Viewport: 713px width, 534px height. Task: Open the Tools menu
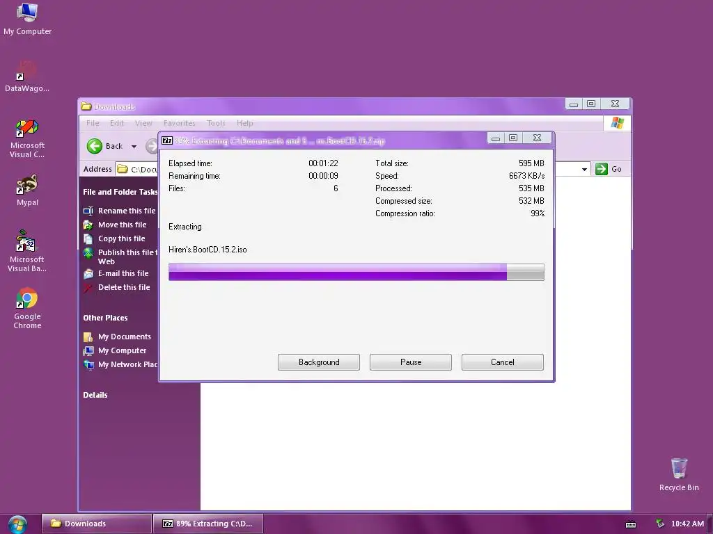click(216, 123)
